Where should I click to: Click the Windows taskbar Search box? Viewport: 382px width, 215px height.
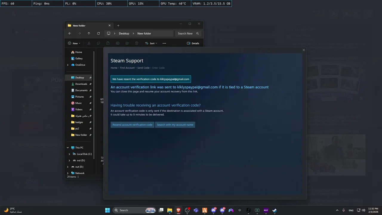pyautogui.click(x=135, y=210)
